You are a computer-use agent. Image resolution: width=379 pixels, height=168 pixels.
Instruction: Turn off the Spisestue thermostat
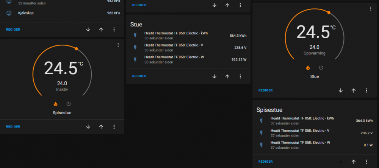[69, 104]
